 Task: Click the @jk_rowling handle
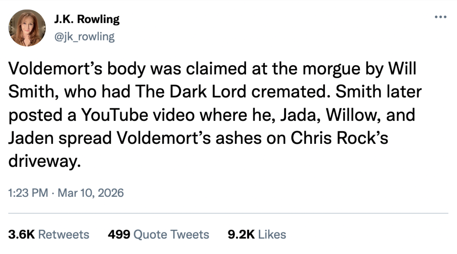(x=84, y=37)
